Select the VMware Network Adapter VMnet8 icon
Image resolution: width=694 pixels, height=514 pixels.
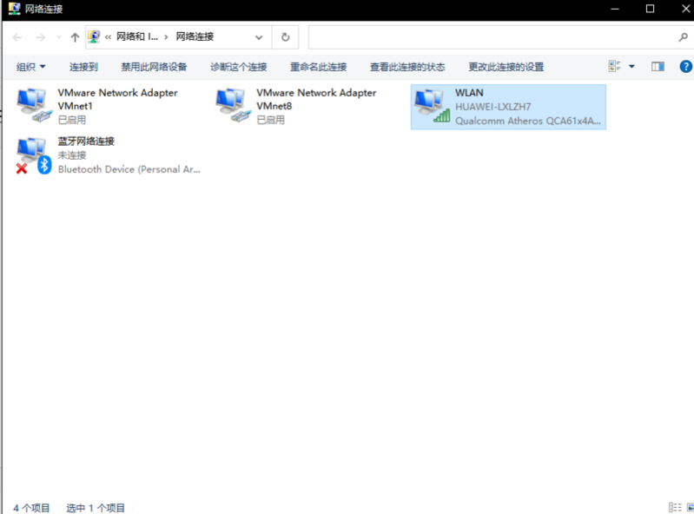click(x=234, y=106)
